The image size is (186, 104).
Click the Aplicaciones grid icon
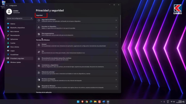[8, 39]
